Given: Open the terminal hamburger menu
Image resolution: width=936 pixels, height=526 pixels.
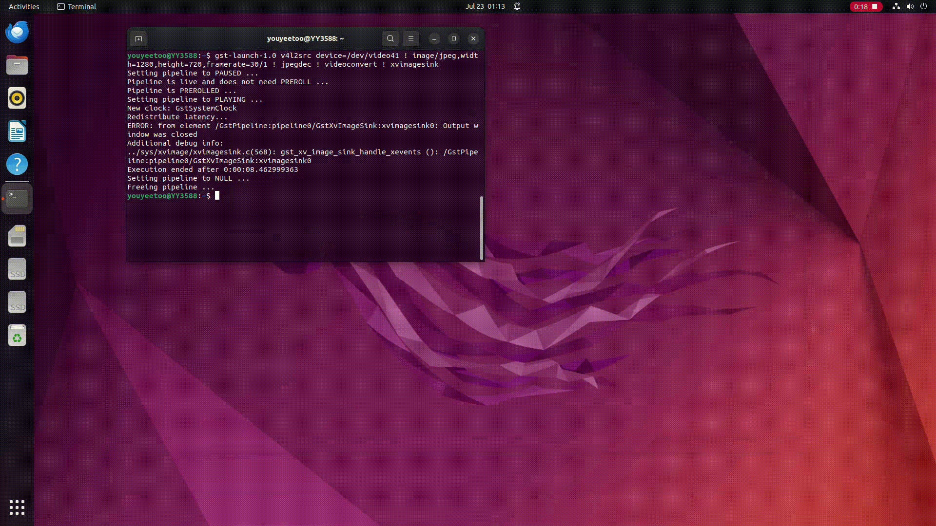Looking at the screenshot, I should pyautogui.click(x=411, y=38).
